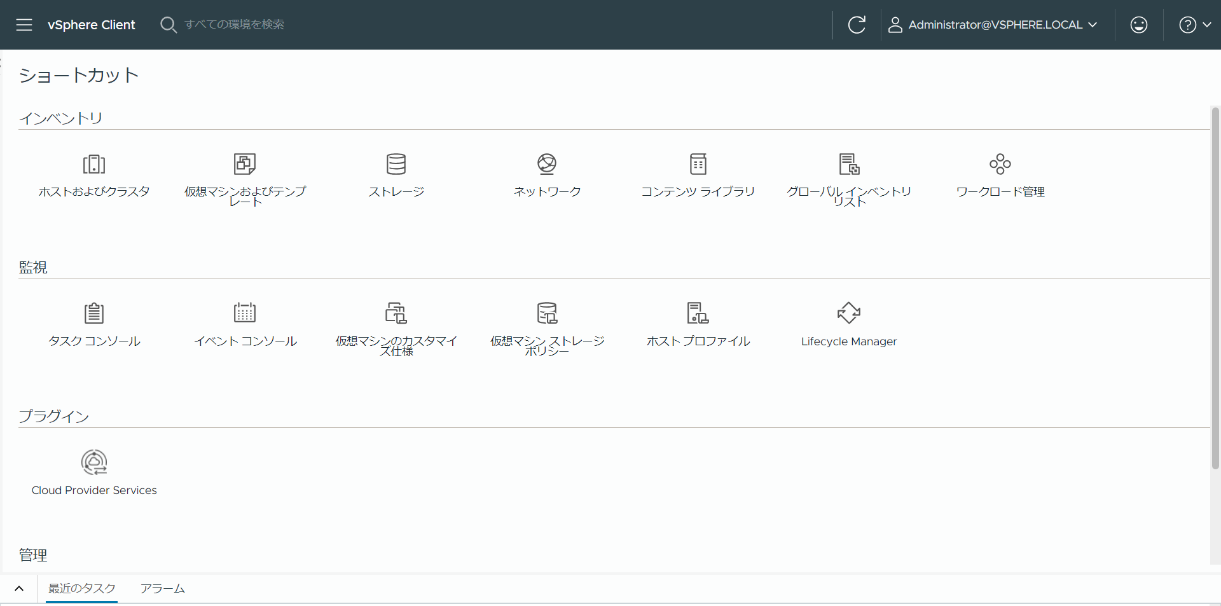Click the vertical scrollbar of shortcuts page
The image size is (1221, 606).
pos(1215,288)
